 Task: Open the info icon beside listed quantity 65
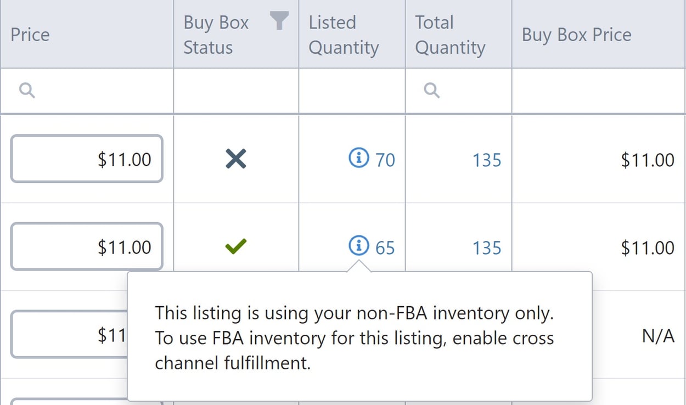(x=359, y=247)
